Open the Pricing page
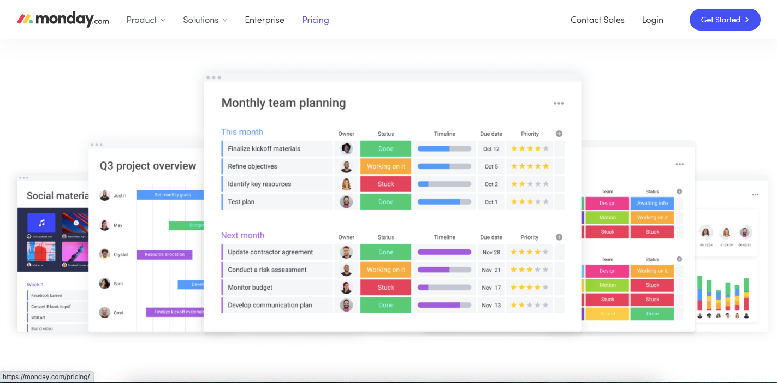 (316, 20)
